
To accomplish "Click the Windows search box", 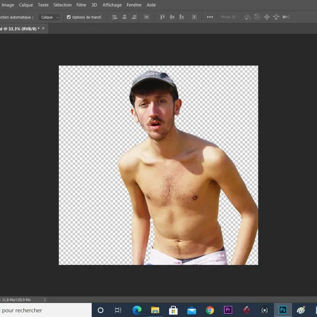I will [45, 310].
